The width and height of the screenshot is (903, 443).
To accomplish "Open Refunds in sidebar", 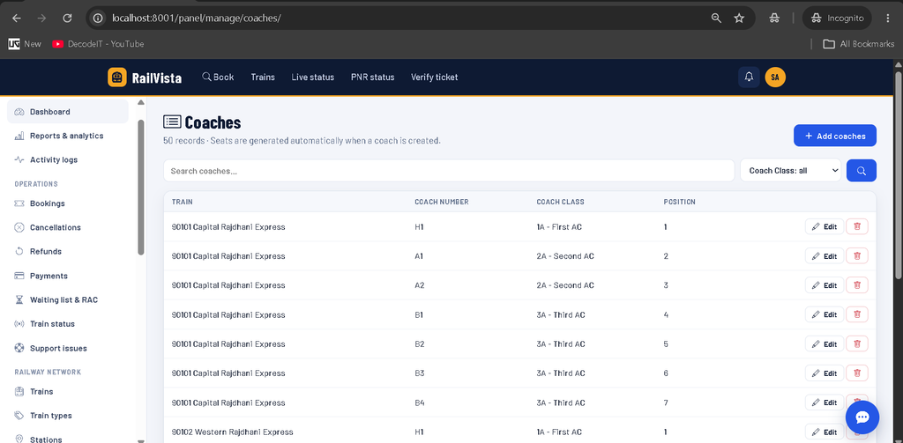I will [67, 251].
